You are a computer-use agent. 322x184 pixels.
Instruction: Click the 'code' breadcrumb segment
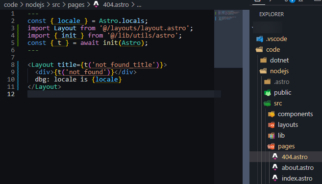coord(11,4)
